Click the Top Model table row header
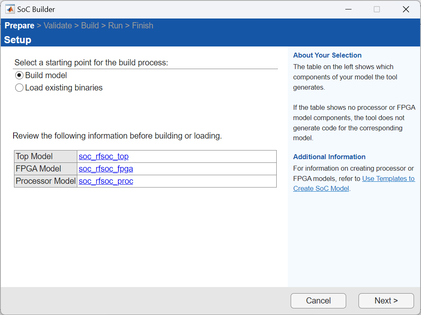 pyautogui.click(x=34, y=156)
